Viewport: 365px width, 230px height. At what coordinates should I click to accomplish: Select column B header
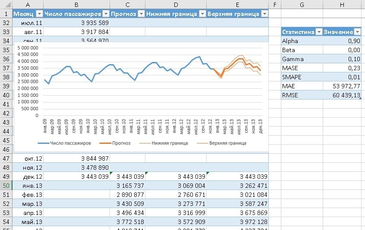click(x=76, y=5)
